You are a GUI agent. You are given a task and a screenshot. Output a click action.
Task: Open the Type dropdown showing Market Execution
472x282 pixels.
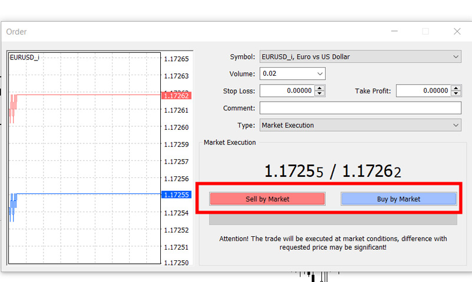tap(456, 125)
